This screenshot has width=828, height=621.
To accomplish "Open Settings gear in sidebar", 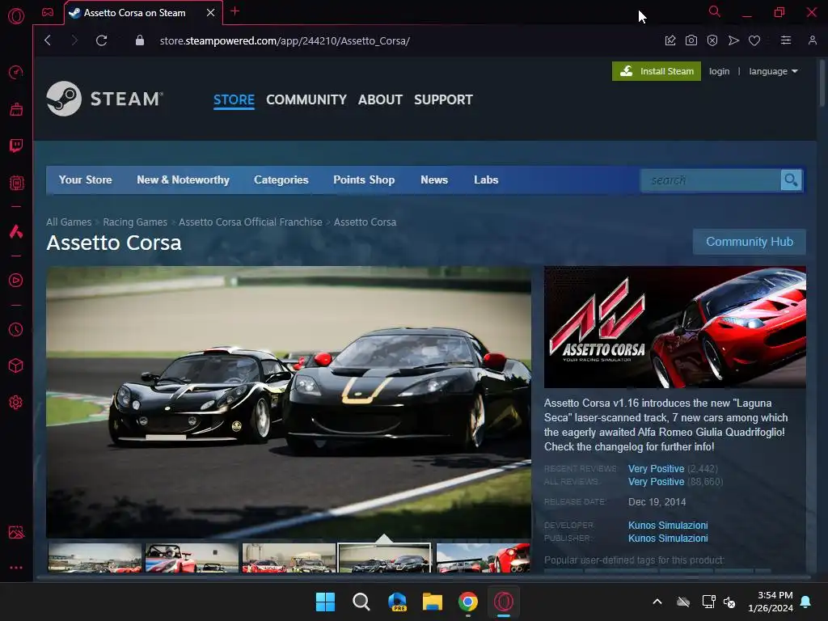I will tap(16, 403).
